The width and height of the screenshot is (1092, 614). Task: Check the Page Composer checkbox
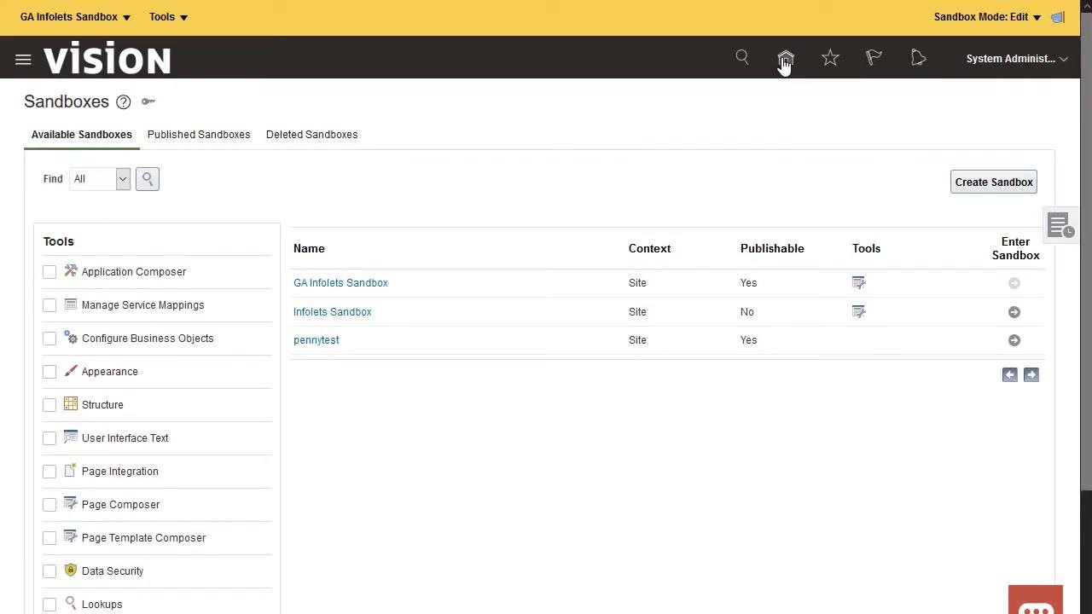pos(49,505)
